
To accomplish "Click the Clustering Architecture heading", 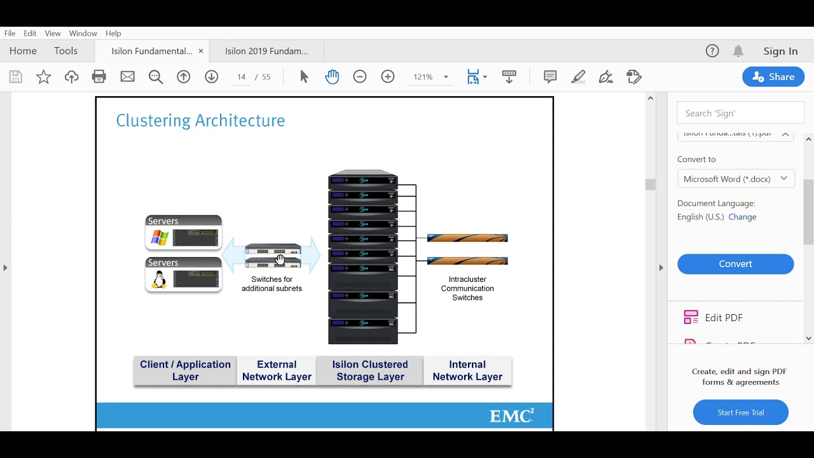I will [200, 120].
